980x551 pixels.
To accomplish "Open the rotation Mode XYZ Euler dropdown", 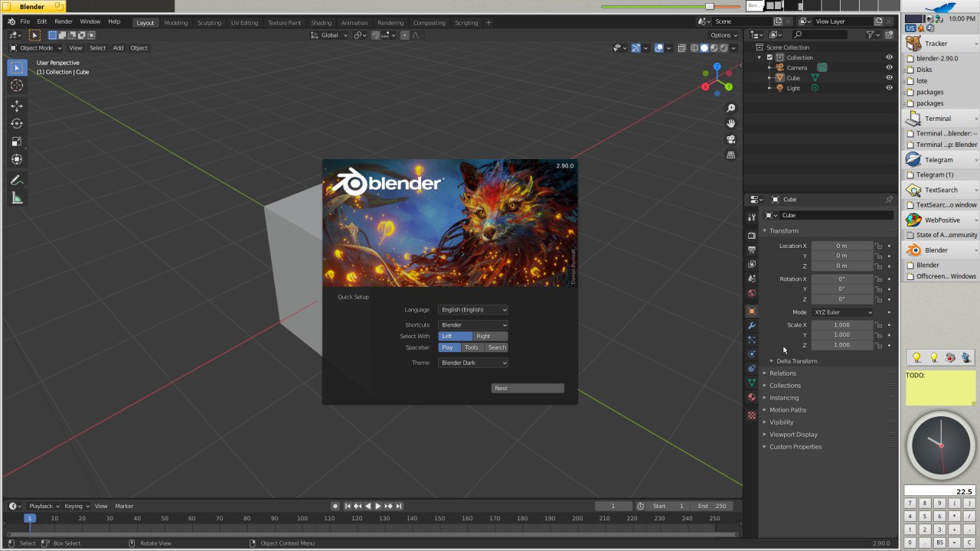I will [x=842, y=312].
